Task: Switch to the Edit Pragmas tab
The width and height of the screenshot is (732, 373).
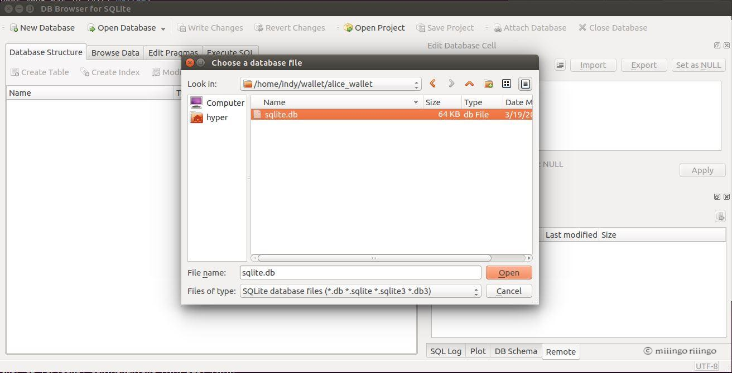Action: pos(173,53)
